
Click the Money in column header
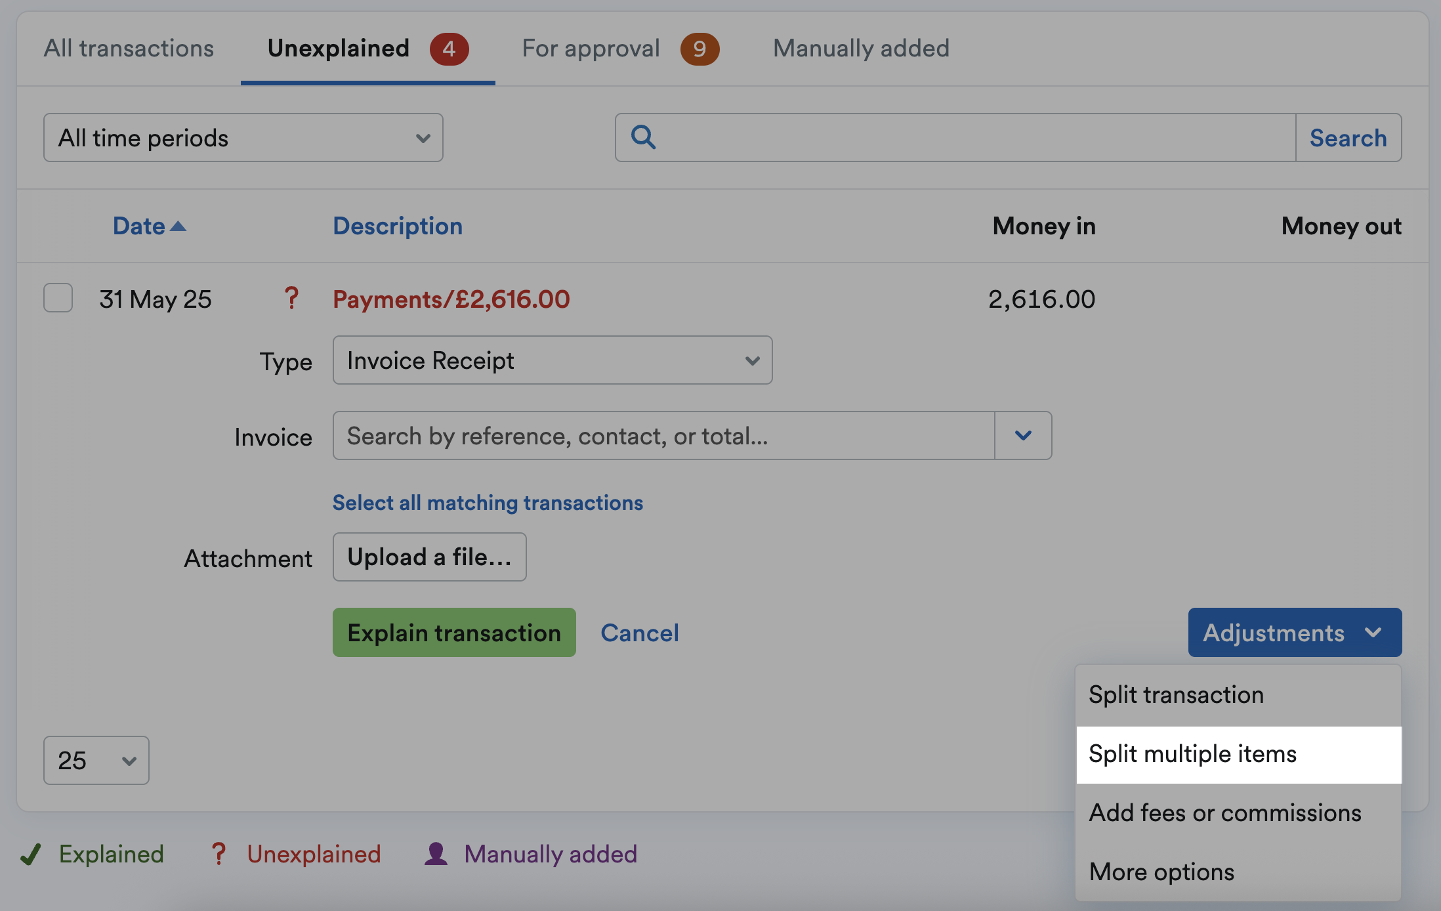tap(1044, 226)
